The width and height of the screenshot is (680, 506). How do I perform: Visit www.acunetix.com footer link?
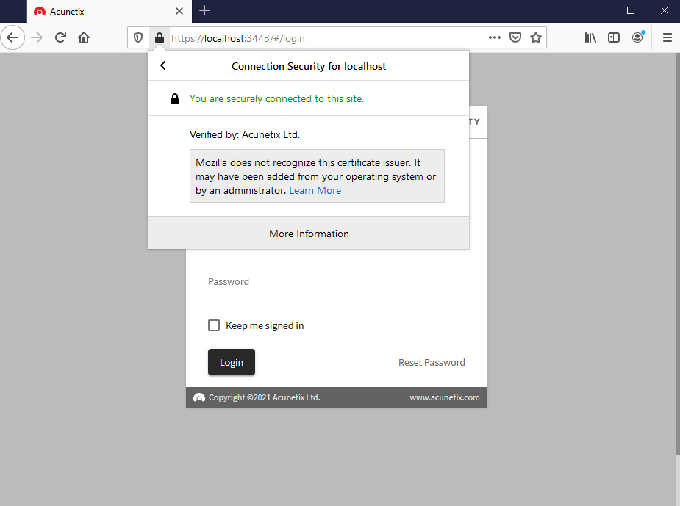[x=445, y=397]
